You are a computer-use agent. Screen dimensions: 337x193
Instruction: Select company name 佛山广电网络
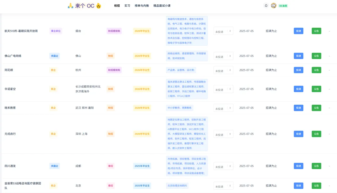pyautogui.click(x=13, y=56)
